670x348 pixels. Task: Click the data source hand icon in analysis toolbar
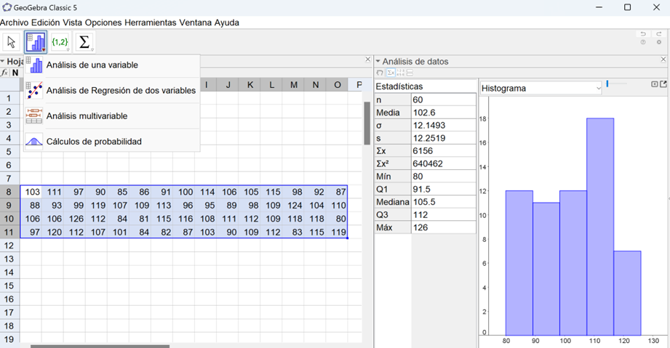[x=380, y=73]
